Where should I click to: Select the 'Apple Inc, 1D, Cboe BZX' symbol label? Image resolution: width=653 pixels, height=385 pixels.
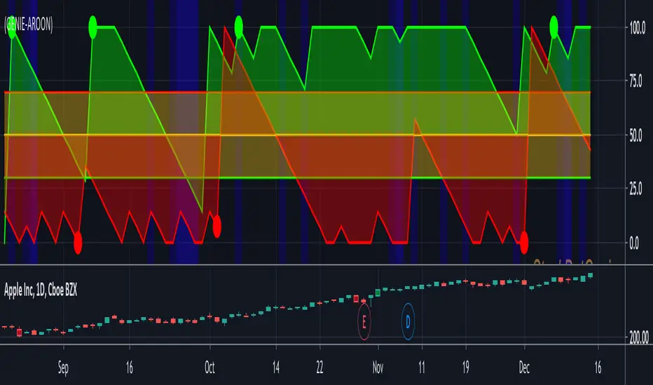tap(41, 290)
